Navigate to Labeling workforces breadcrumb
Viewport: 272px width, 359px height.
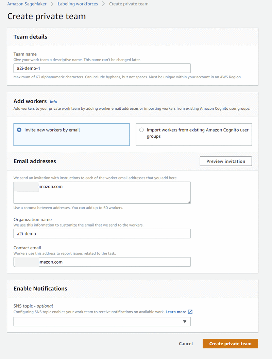click(x=78, y=4)
